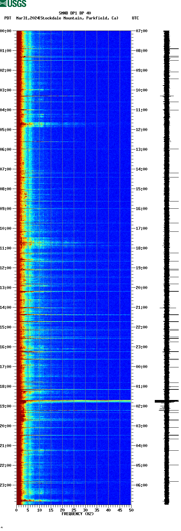Click the '23:00' PDT time label
The image size is (181, 531).
click(6, 485)
